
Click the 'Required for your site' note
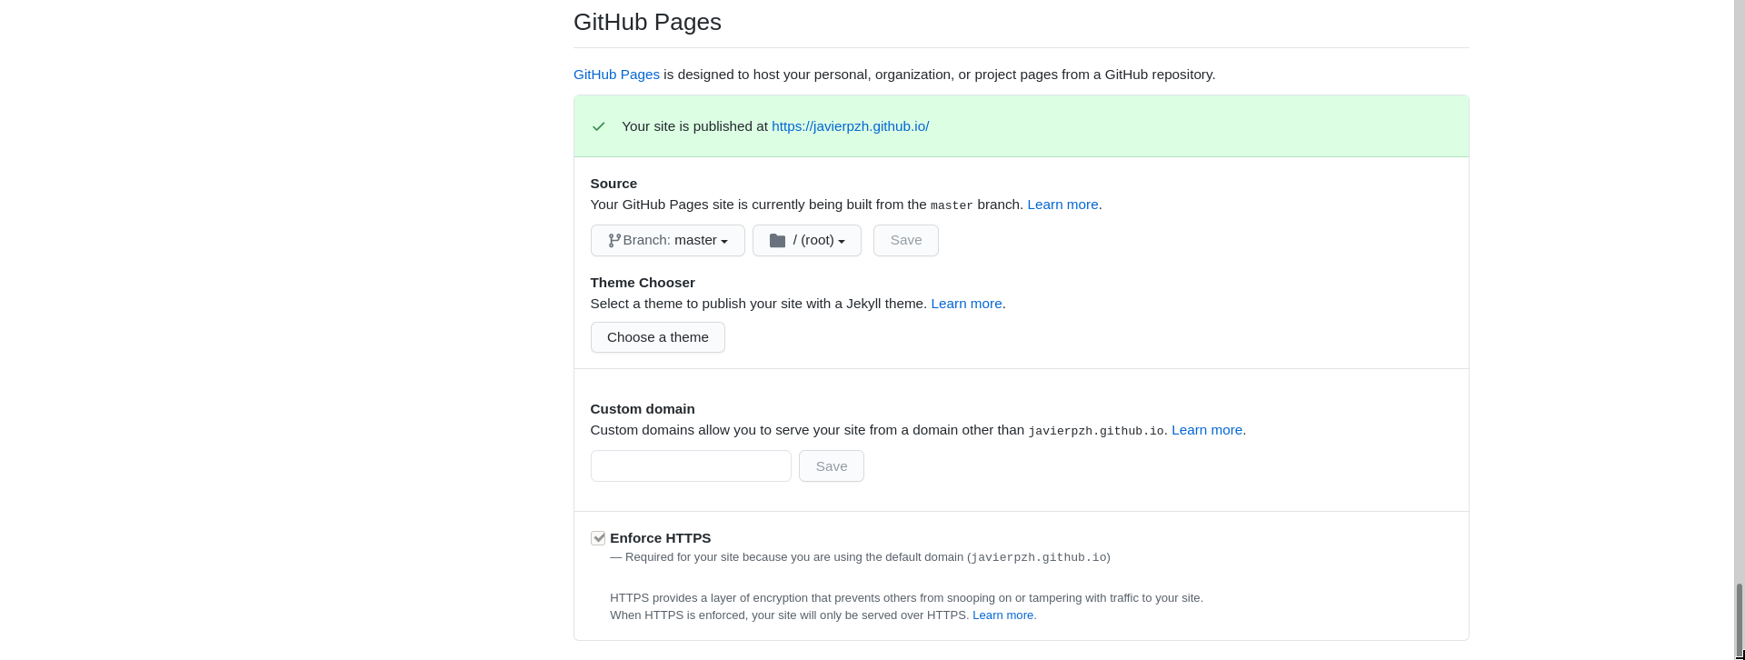[x=860, y=557]
